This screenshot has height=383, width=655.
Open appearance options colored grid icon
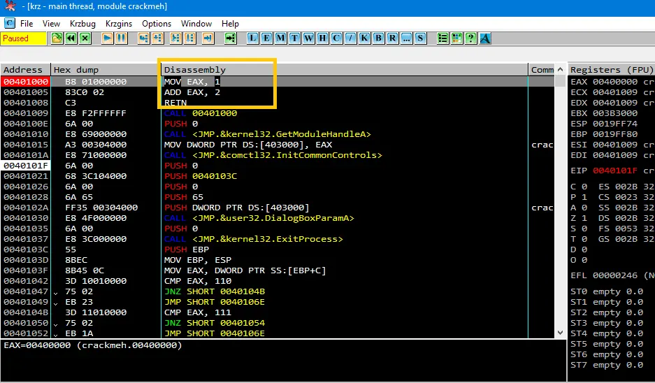(x=457, y=38)
